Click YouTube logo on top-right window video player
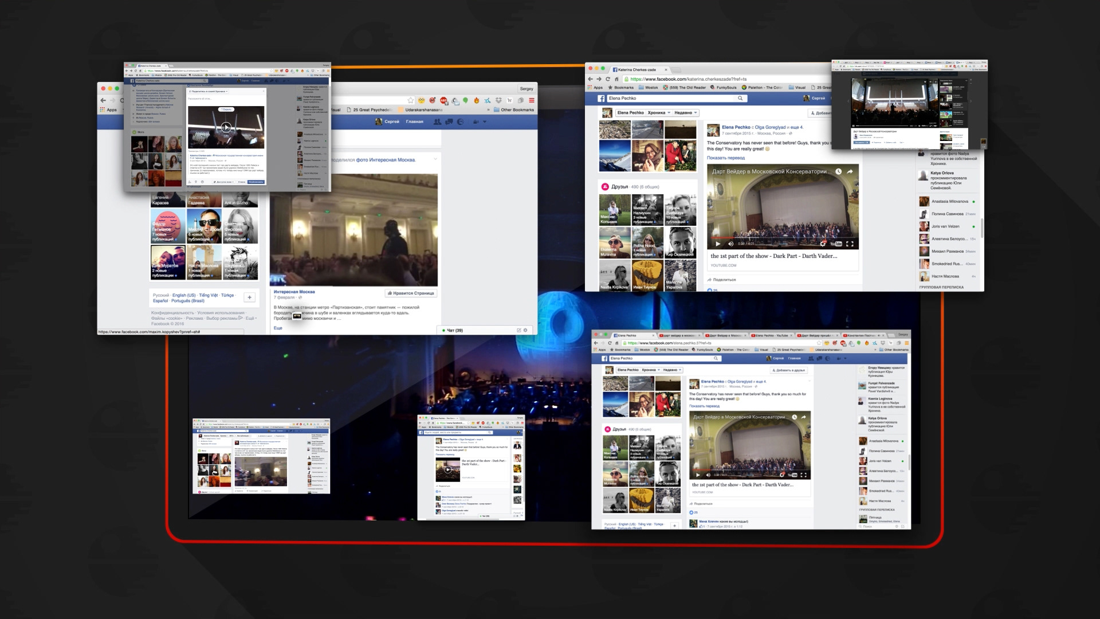The image size is (1100, 619). [x=836, y=244]
